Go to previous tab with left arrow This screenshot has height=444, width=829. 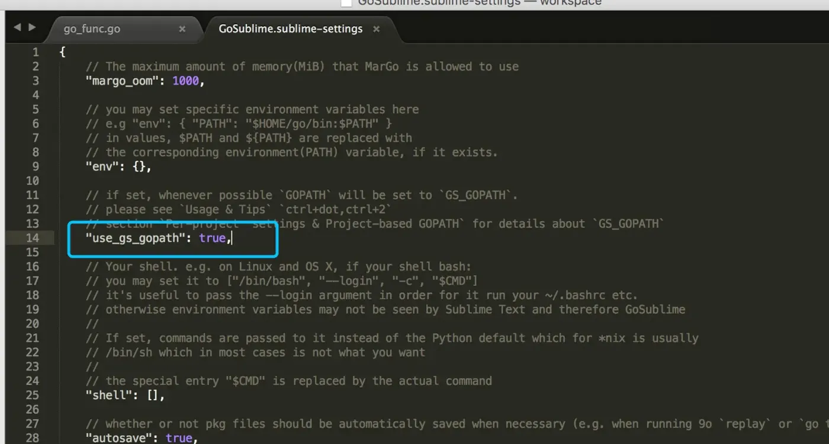[x=17, y=27]
